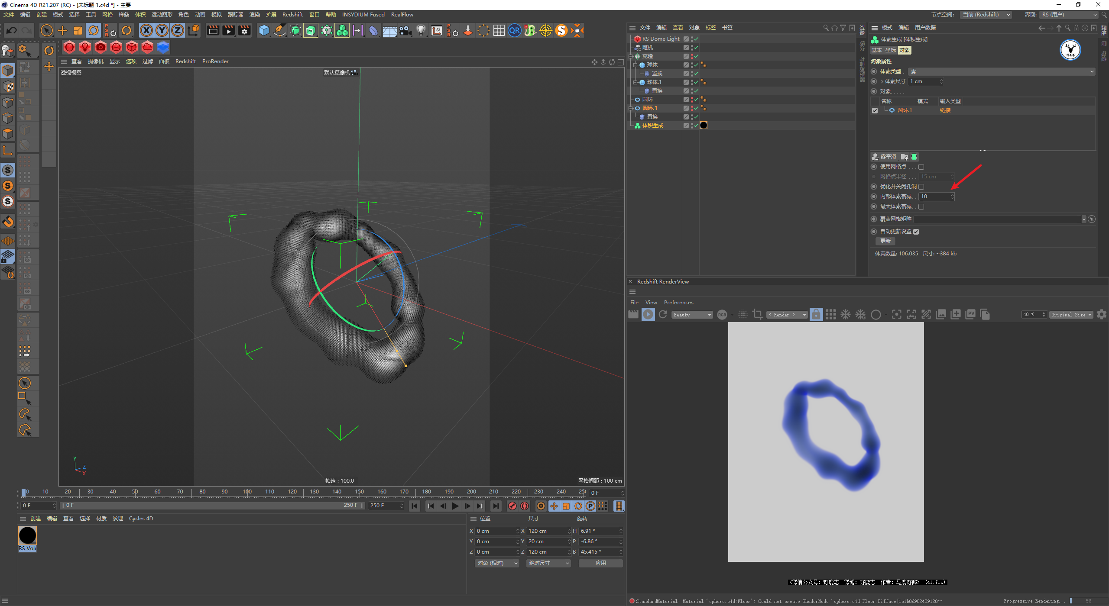Toggle the 最大体素衰减 checkbox

(921, 206)
